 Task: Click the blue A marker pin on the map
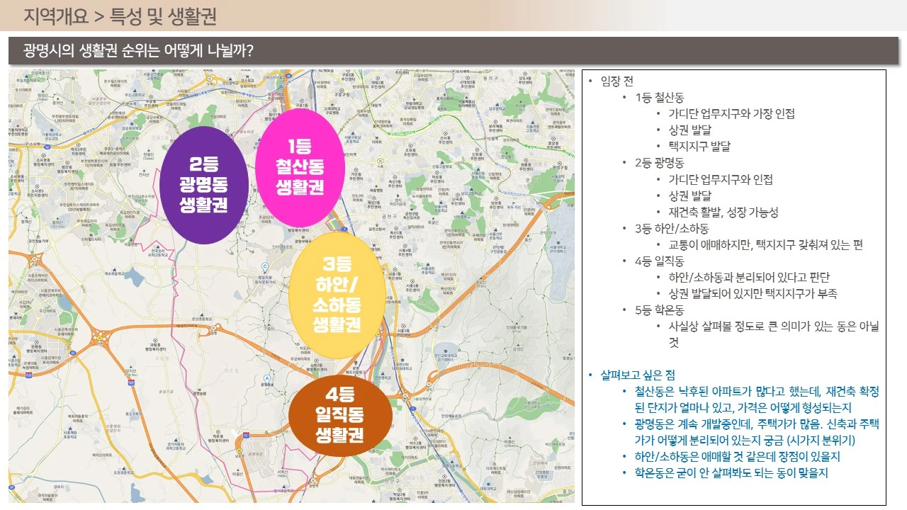266,378
